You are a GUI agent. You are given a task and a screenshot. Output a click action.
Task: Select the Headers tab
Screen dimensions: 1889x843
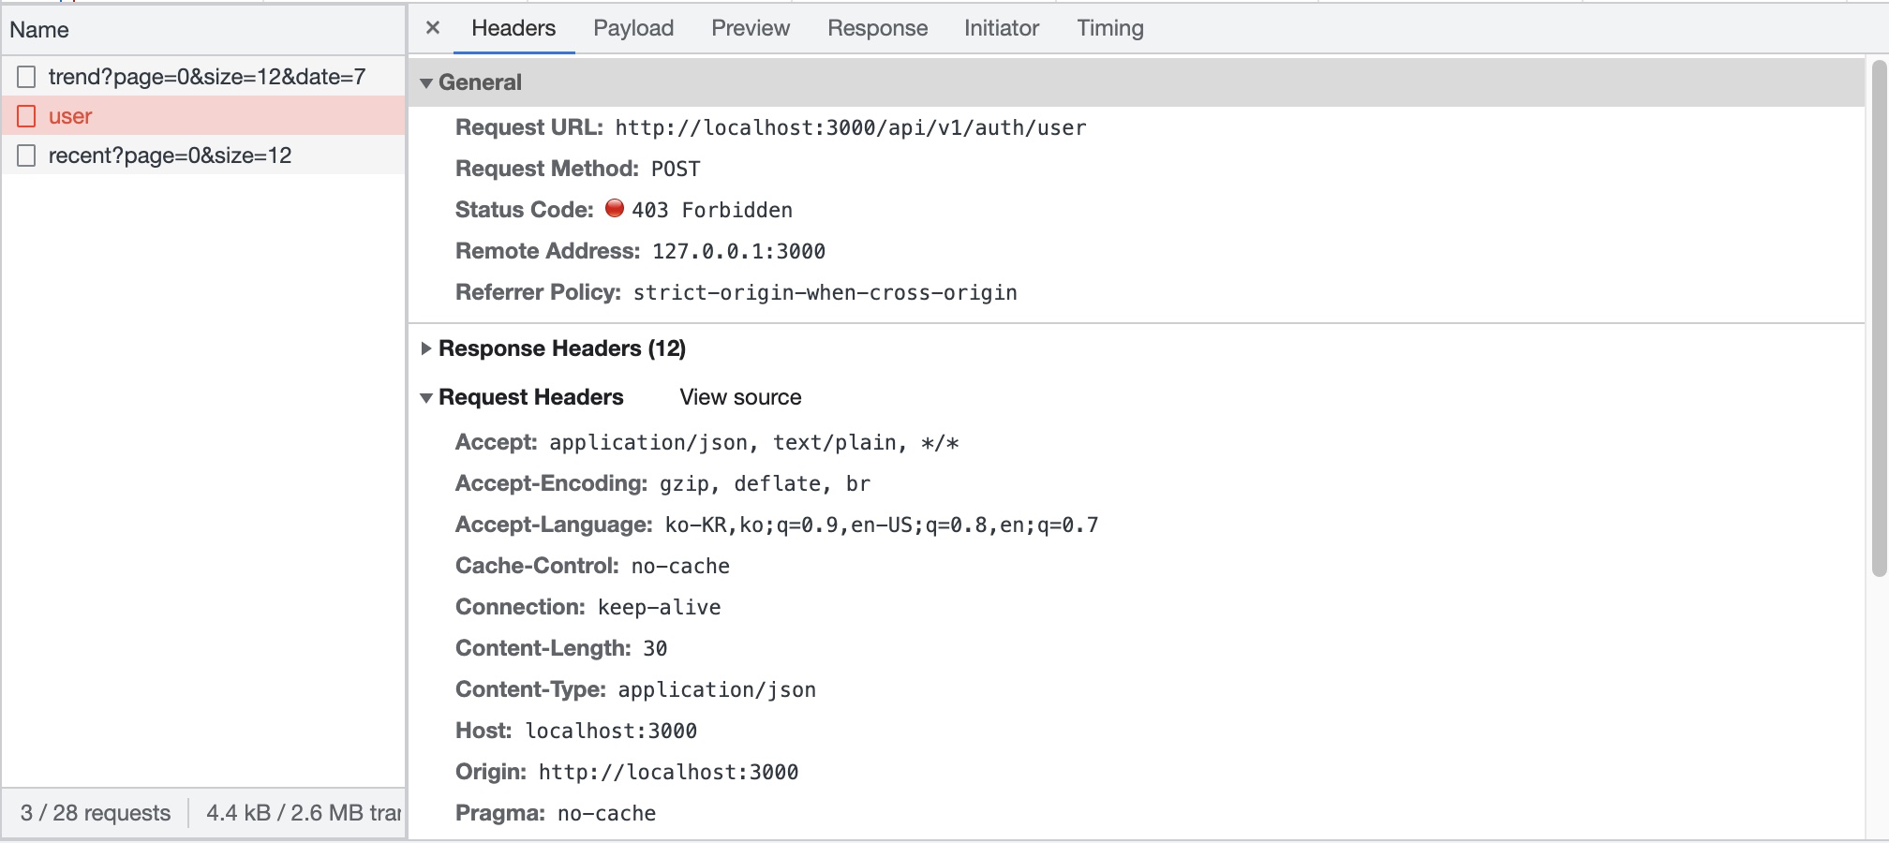point(513,28)
